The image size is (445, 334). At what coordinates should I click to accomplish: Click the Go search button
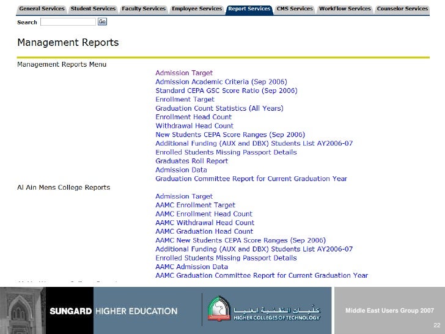pos(102,21)
